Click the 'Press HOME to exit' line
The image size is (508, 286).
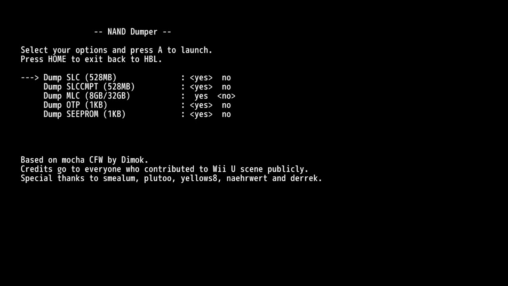pyautogui.click(x=91, y=60)
